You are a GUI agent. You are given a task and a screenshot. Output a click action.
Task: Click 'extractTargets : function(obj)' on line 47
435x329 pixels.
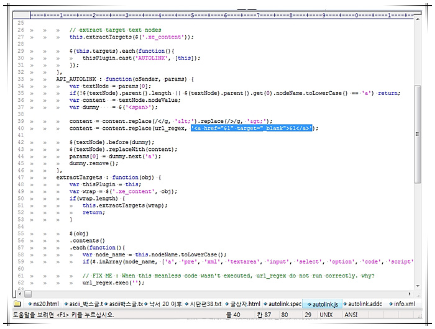click(105, 178)
